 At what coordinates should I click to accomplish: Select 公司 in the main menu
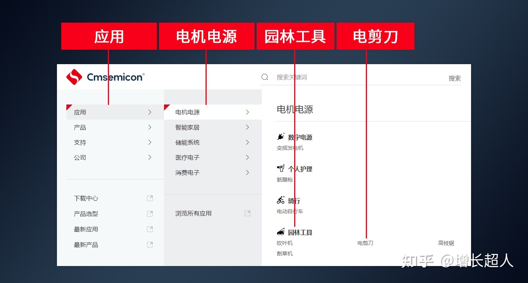pyautogui.click(x=115, y=157)
